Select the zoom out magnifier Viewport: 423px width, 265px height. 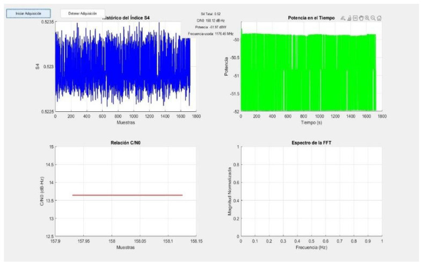click(373, 18)
